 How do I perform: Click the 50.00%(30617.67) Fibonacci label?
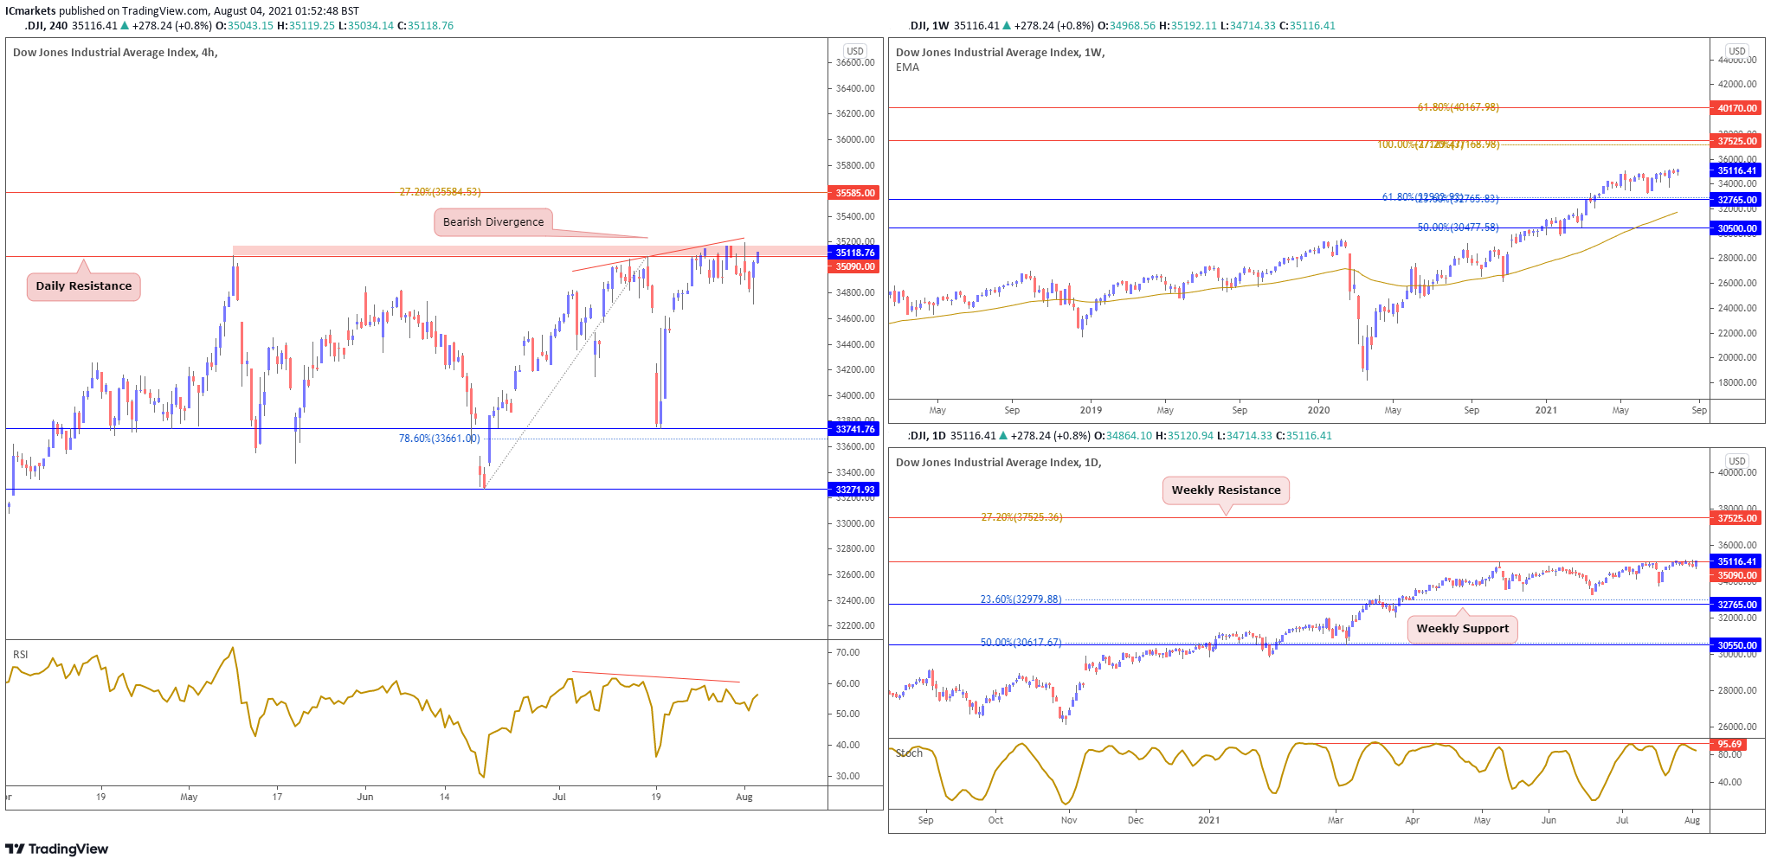coord(1021,643)
